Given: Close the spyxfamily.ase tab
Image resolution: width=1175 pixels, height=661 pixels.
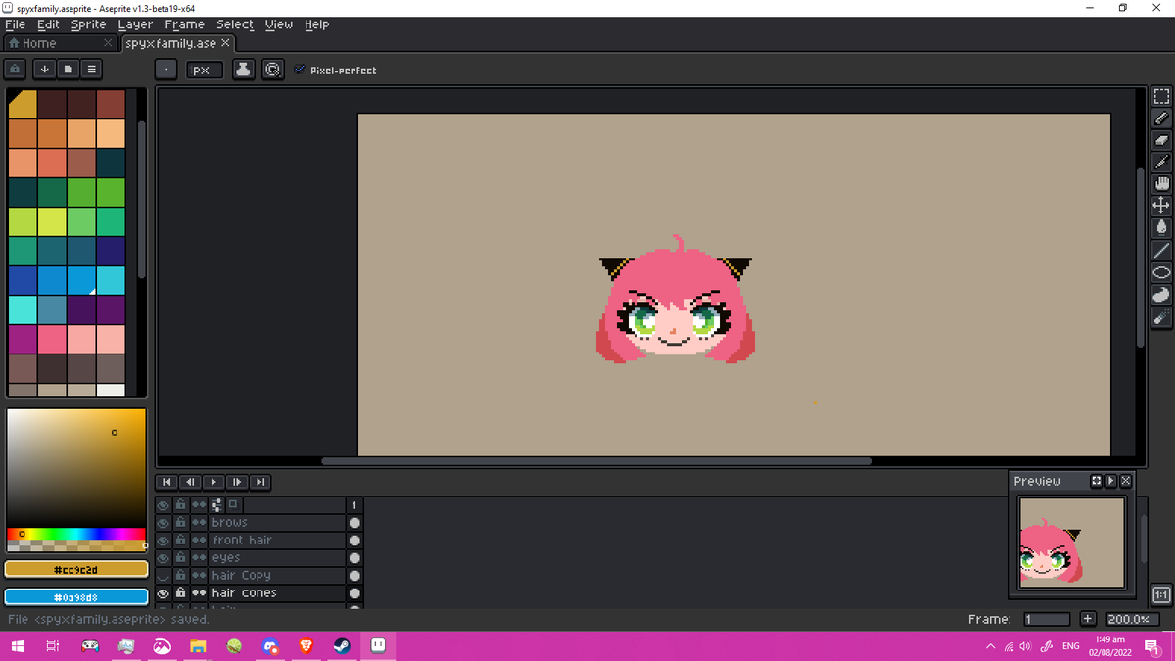Looking at the screenshot, I should point(225,43).
